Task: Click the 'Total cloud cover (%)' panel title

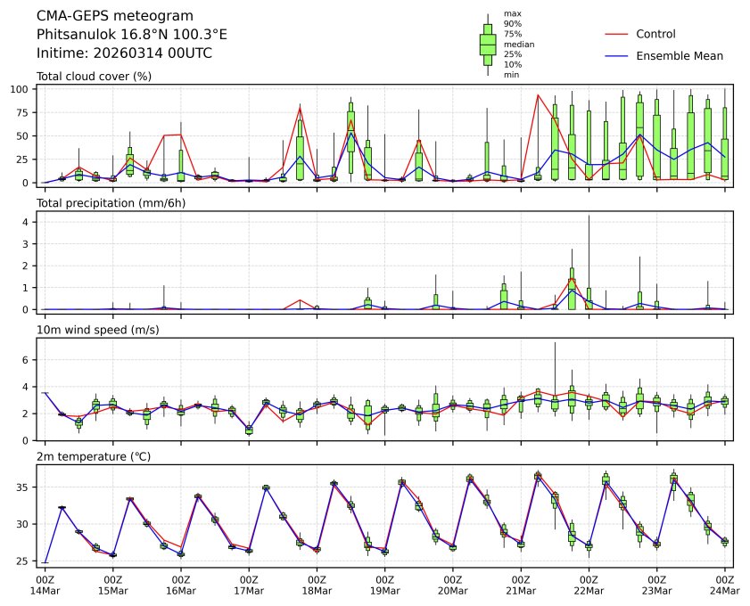Action: [94, 76]
